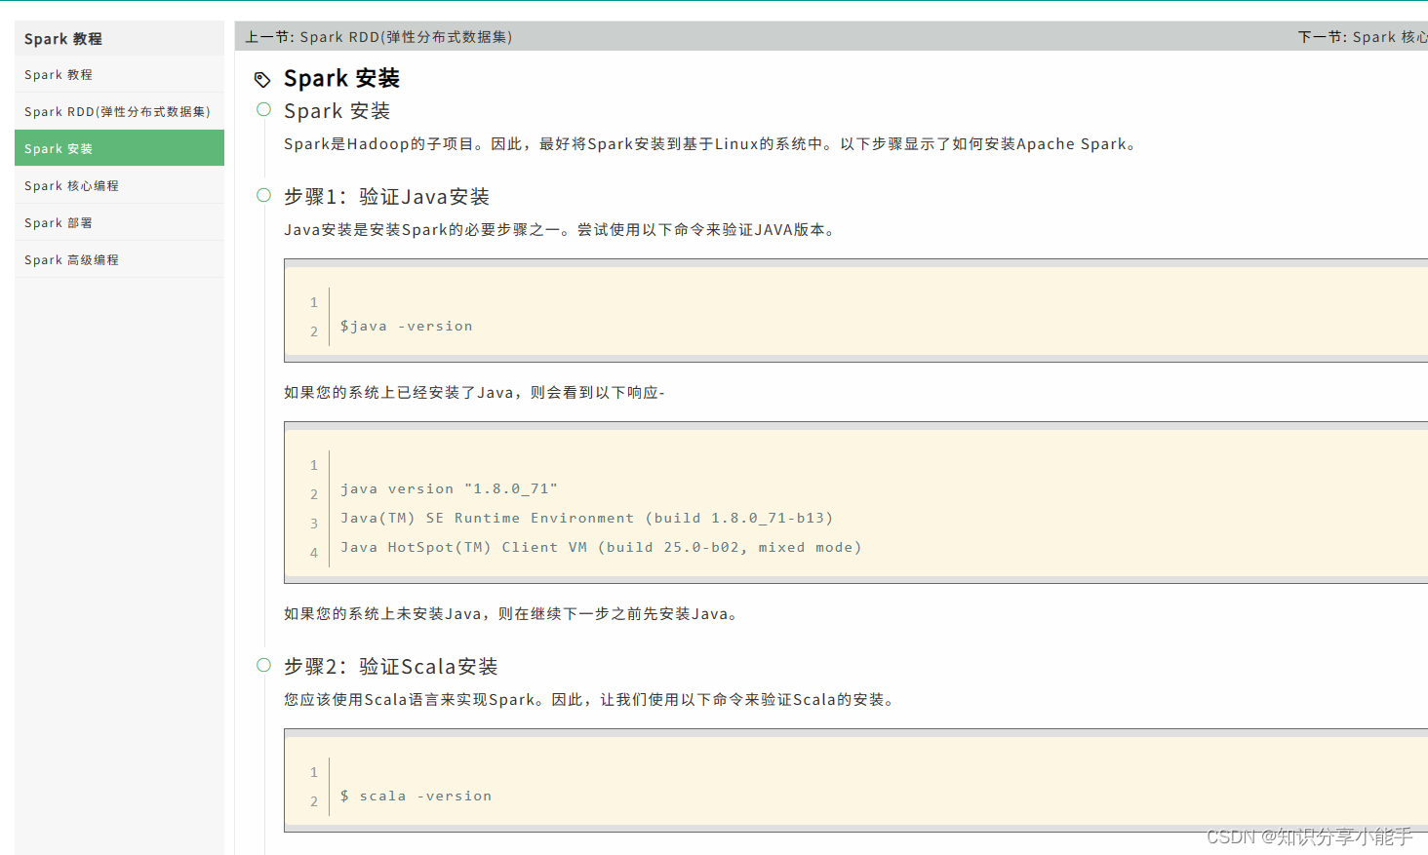This screenshot has height=855, width=1428.
Task: Click the main Spark 安装 page title
Action: (x=341, y=78)
